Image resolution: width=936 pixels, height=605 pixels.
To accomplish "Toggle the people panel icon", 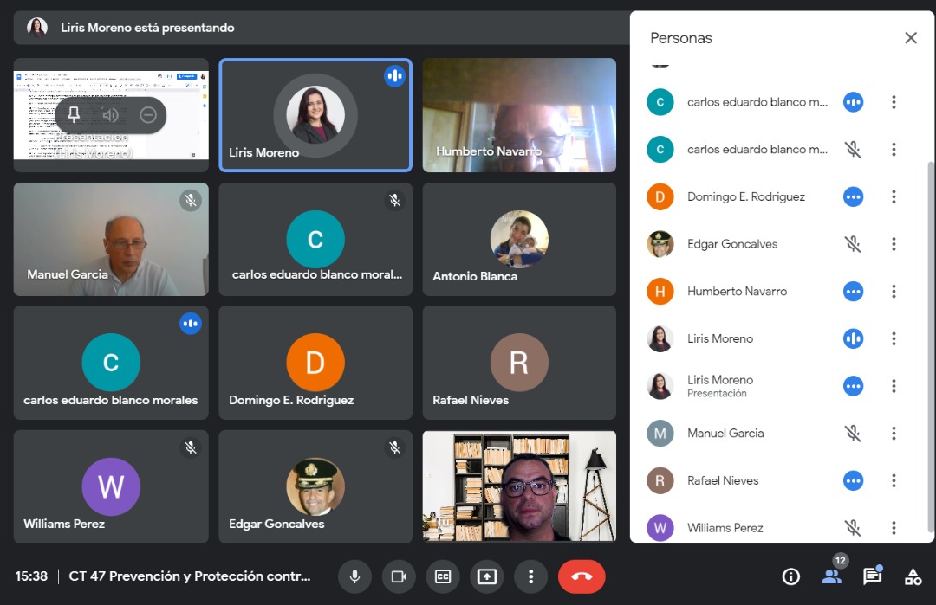I will 831,576.
